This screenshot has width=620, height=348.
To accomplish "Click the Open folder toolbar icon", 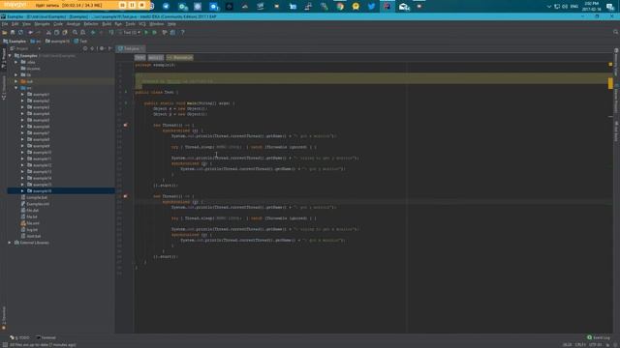I will pyautogui.click(x=4, y=32).
